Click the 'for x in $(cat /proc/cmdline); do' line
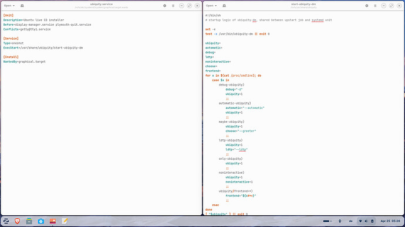405x227 pixels. pyautogui.click(x=233, y=75)
